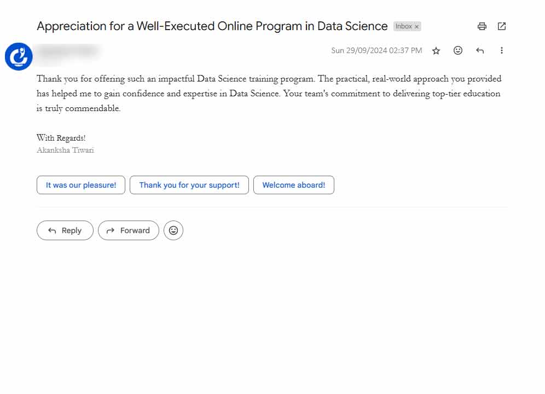
Task: Click the Inbox label tag
Action: click(403, 26)
